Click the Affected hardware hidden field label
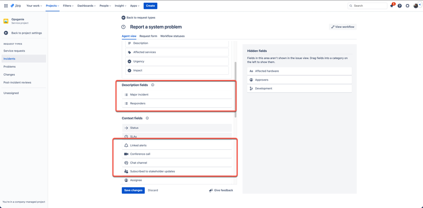This screenshot has height=208, width=423. tap(267, 71)
